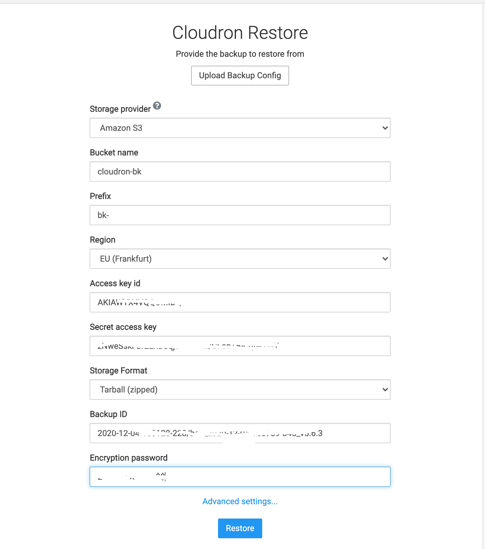Open the Storage Format dropdown
The height and width of the screenshot is (549, 485).
[x=240, y=389]
